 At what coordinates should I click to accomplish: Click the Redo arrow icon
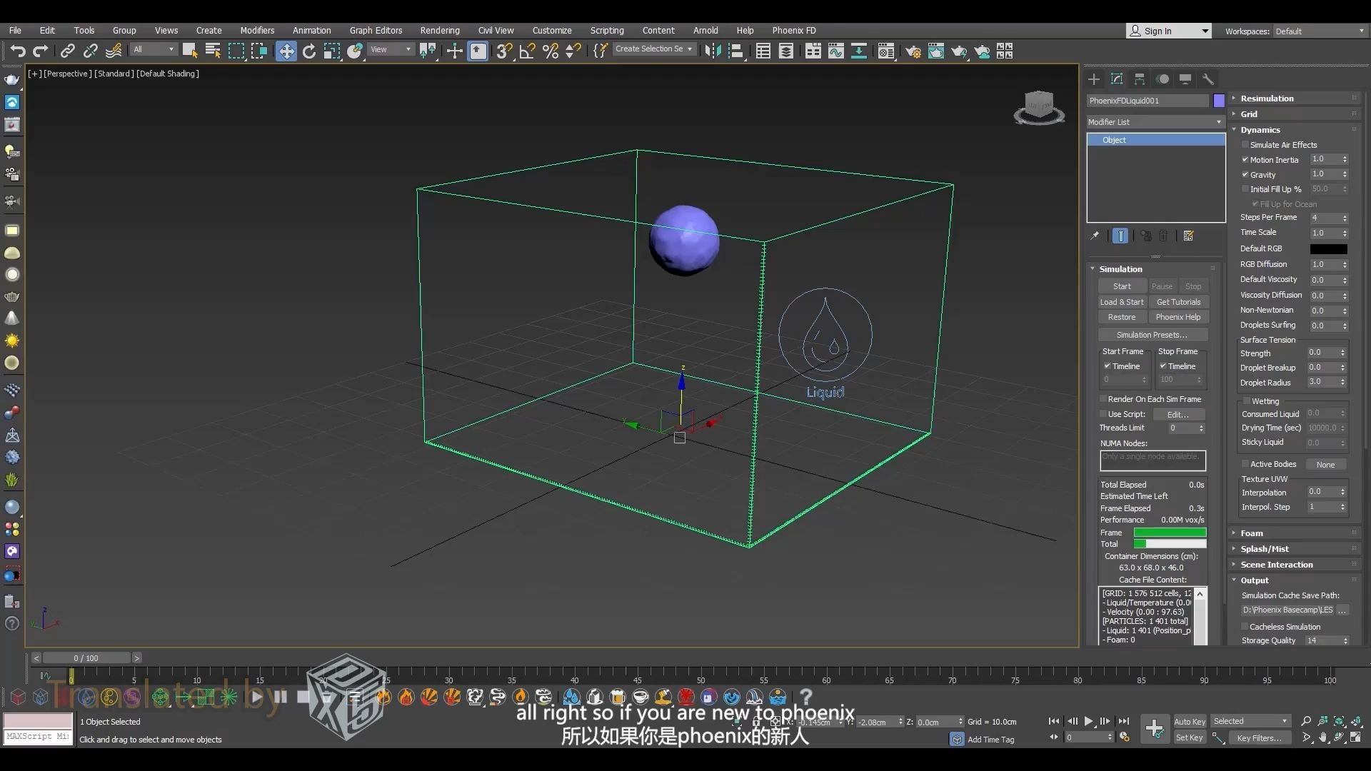(41, 51)
